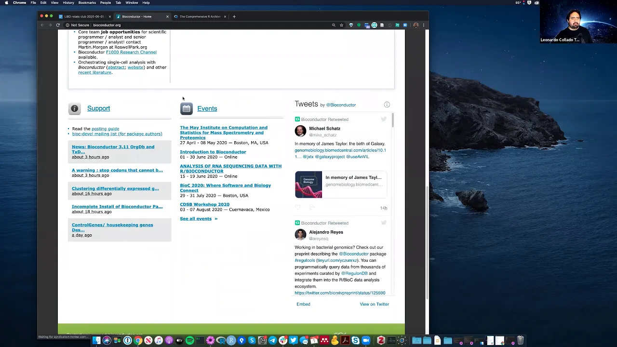Open Telegram from the Dock

pos(273,341)
